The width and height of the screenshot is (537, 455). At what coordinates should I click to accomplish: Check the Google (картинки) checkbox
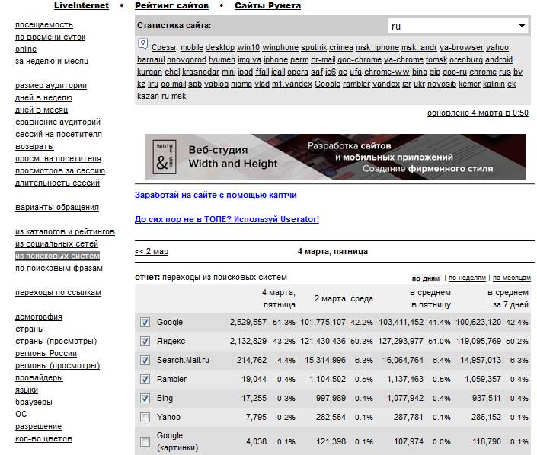(145, 441)
